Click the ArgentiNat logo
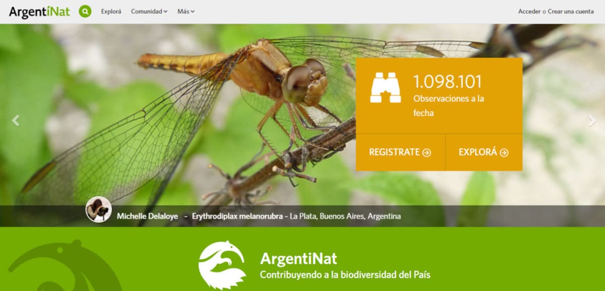Screen dimensions: 605x291 (x=40, y=11)
